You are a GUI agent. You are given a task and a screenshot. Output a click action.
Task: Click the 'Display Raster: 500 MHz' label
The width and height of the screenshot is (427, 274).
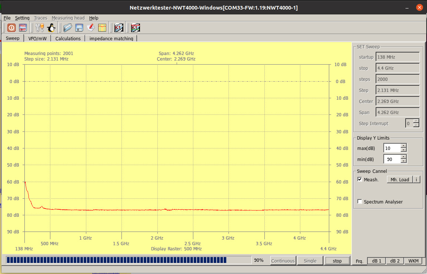(x=176, y=249)
